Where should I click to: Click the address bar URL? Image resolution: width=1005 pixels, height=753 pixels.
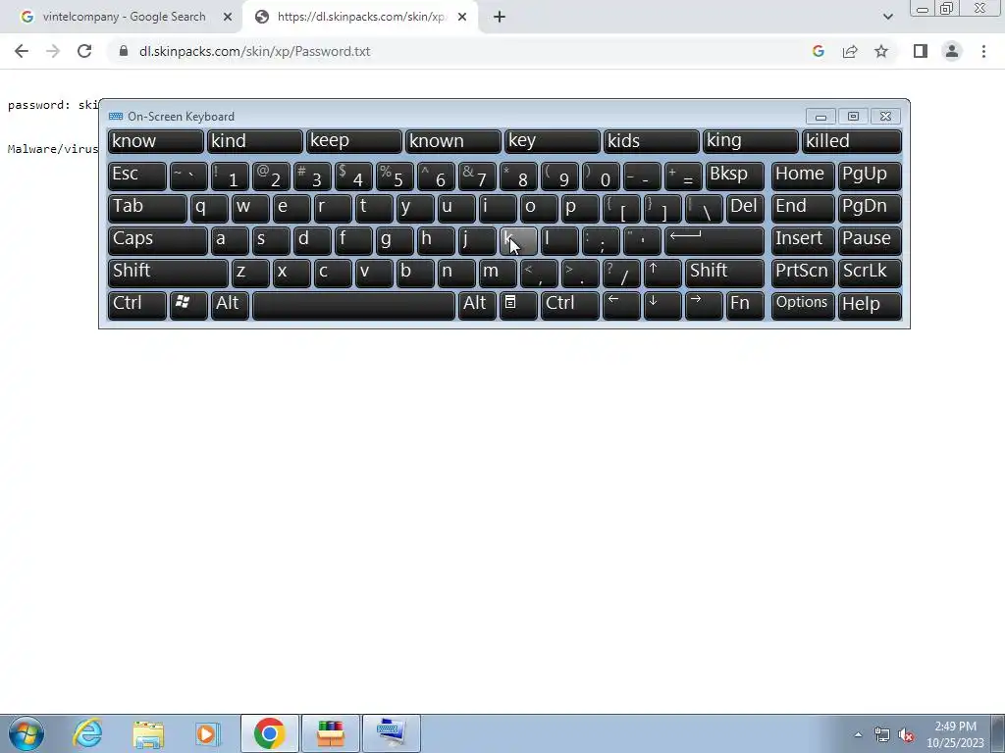[x=254, y=51]
